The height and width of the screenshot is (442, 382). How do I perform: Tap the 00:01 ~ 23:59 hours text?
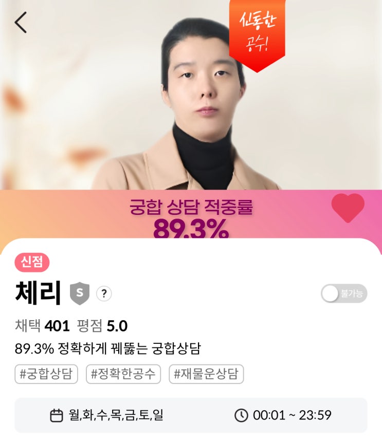[x=292, y=415]
